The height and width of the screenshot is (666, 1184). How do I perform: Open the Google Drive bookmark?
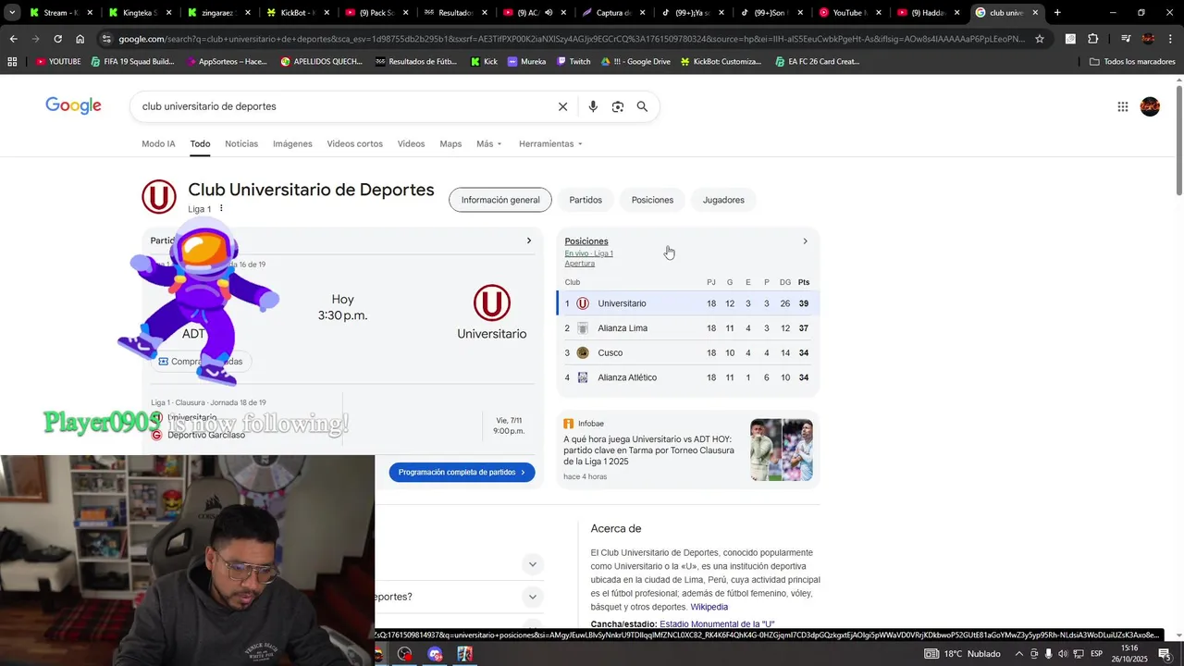(x=635, y=61)
